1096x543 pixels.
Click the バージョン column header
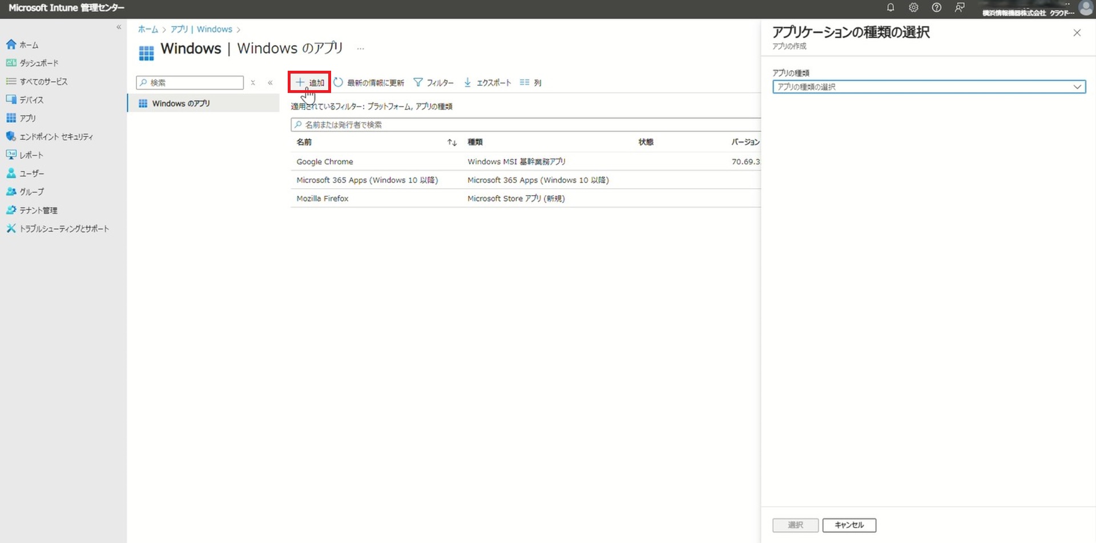[x=746, y=142]
